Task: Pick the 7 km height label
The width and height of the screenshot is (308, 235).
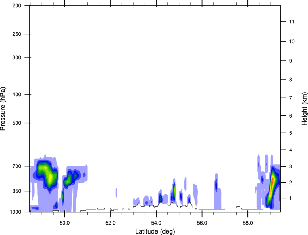Action: [291, 98]
